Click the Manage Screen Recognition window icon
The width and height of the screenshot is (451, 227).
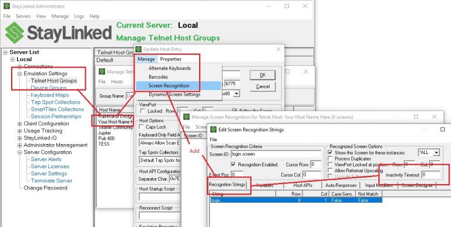(x=186, y=117)
